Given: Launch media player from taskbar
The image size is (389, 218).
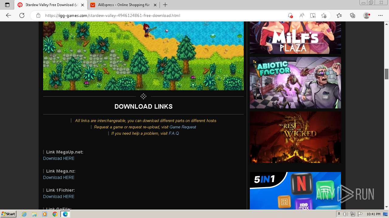Looking at the screenshot, I should click(x=45, y=214).
